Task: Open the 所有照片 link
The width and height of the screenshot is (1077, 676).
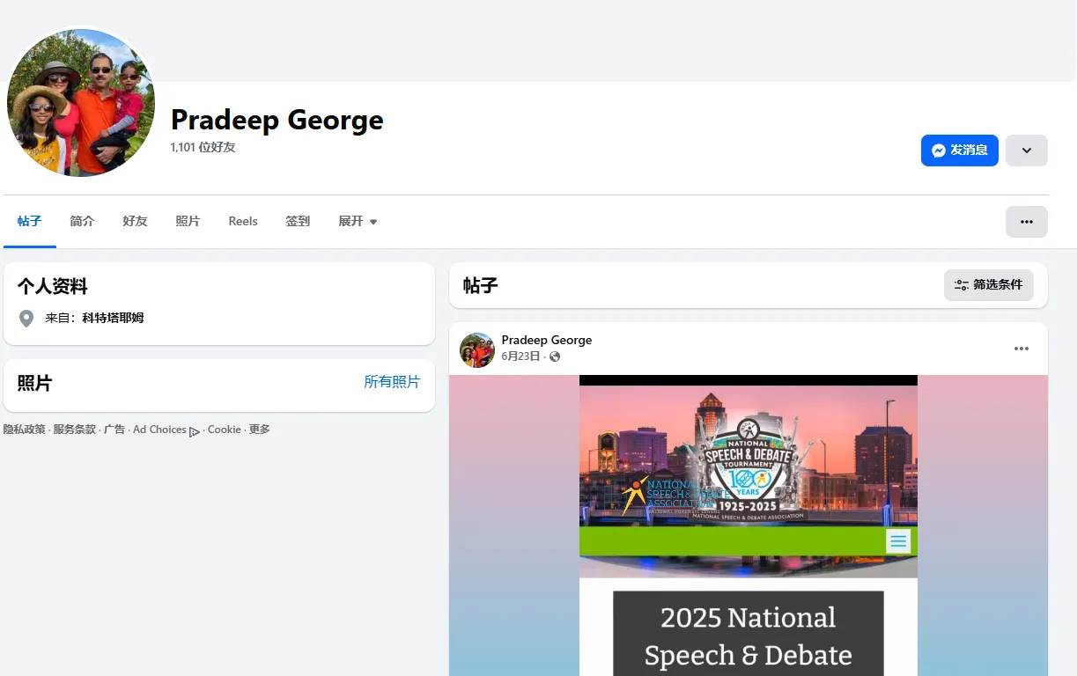Action: [x=392, y=382]
